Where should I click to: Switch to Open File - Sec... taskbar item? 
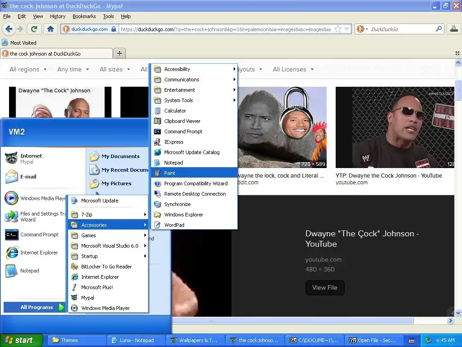(374, 340)
